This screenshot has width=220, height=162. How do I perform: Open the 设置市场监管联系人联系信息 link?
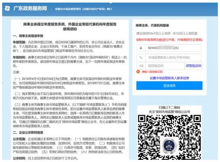[x=169, y=78]
